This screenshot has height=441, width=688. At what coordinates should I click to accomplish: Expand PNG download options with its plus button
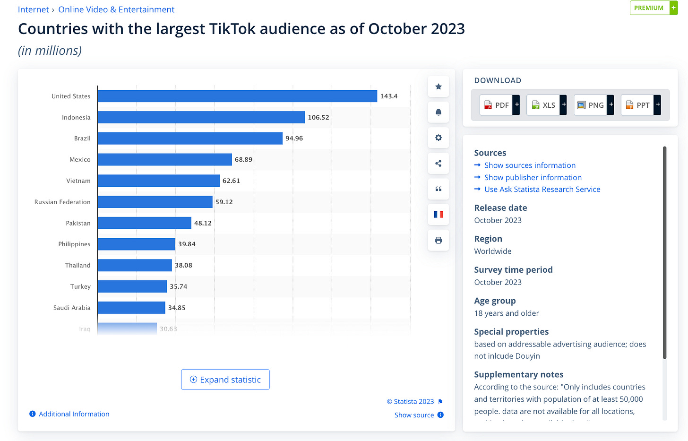click(611, 104)
